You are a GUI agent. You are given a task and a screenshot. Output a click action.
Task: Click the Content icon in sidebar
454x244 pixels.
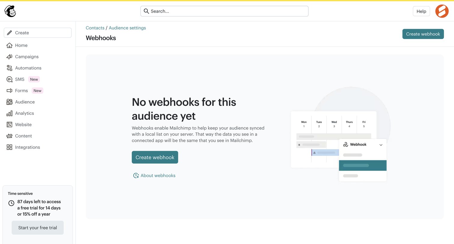click(10, 136)
